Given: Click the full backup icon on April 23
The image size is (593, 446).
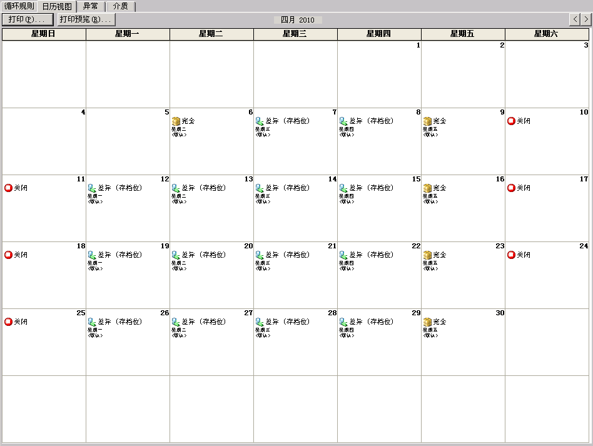Looking at the screenshot, I should coord(427,255).
